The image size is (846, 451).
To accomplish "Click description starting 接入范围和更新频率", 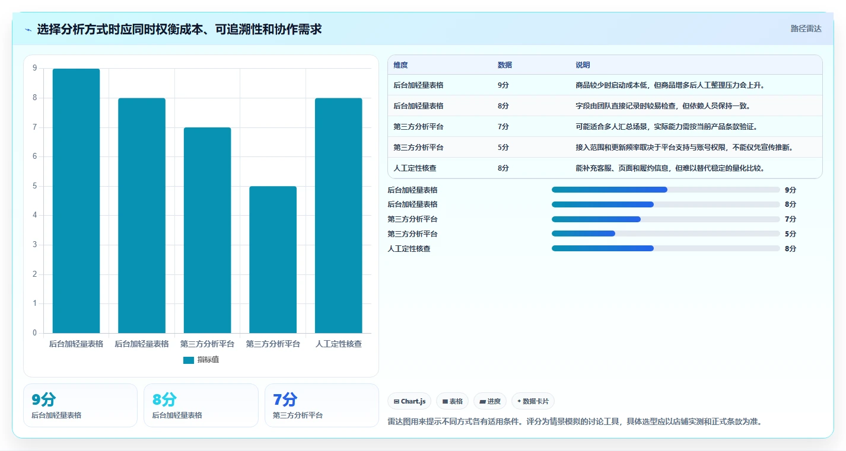I will (x=685, y=148).
